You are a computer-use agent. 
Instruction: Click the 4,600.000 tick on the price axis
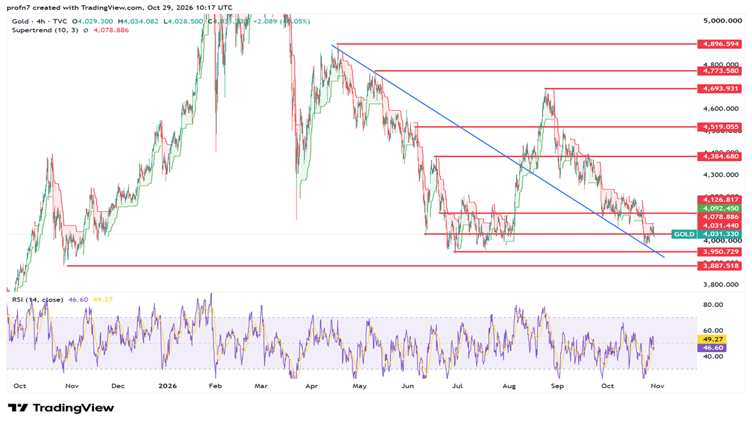click(721, 108)
